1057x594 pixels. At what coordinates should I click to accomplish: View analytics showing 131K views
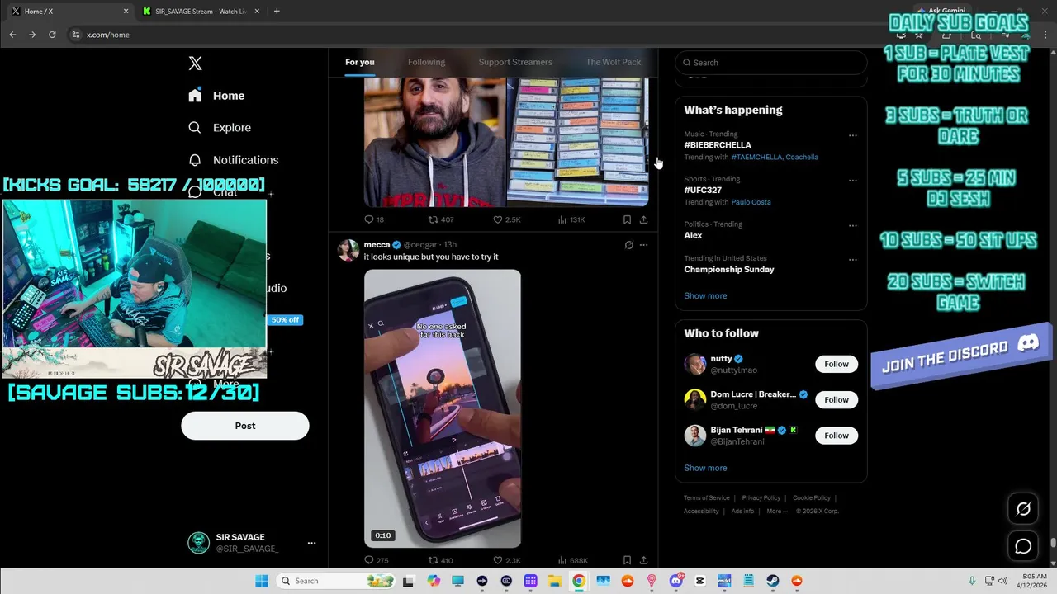tap(571, 219)
